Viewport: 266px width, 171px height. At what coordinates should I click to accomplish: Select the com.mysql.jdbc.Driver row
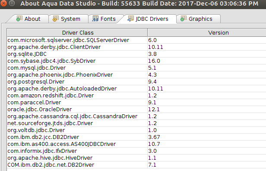point(136,68)
